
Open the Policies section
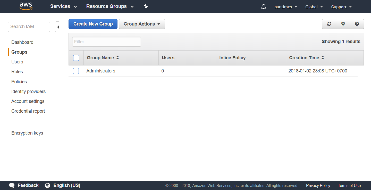(19, 82)
